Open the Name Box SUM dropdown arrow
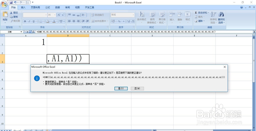 pos(21,32)
